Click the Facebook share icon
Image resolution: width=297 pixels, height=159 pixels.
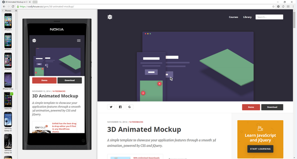(x=120, y=107)
